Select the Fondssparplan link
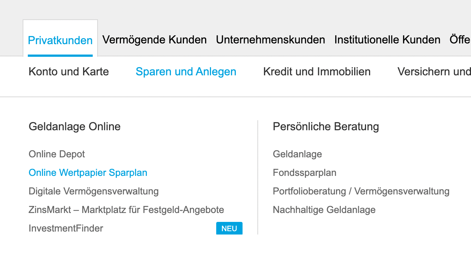471x259 pixels. (x=304, y=173)
